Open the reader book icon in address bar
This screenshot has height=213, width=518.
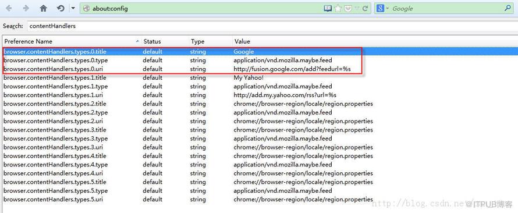point(327,9)
